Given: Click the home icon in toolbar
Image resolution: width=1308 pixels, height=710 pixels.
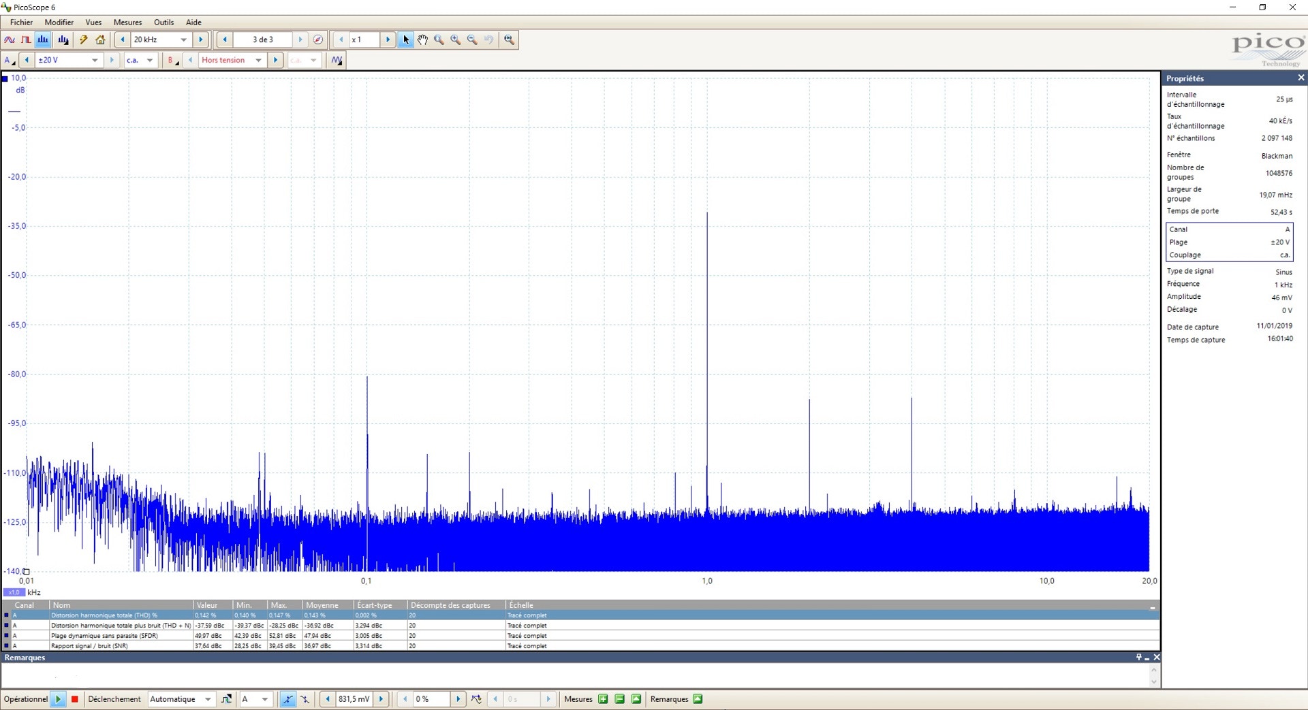Looking at the screenshot, I should (100, 39).
